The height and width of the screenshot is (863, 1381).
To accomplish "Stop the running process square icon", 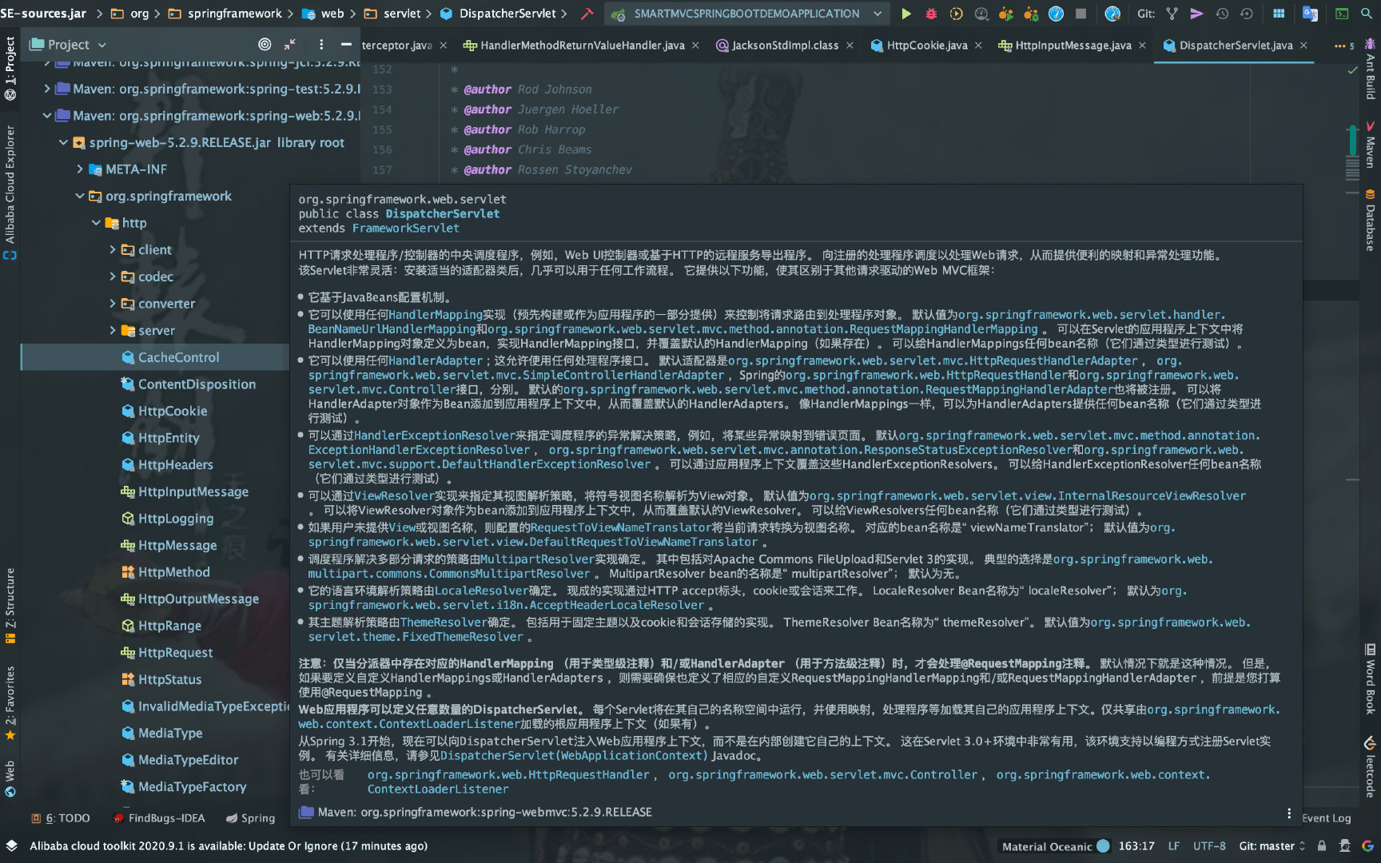I will pos(1081,14).
